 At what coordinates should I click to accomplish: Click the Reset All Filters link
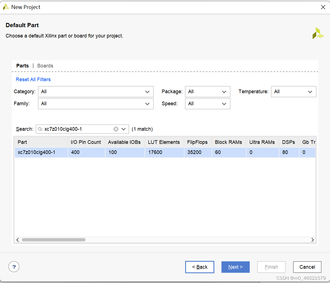(x=33, y=79)
